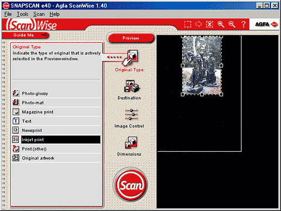Click the Preview button
The image size is (281, 211).
[131, 38]
